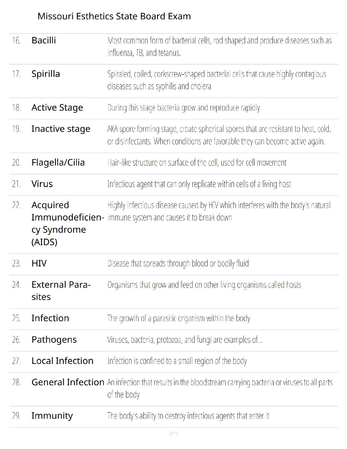Click the Bacilli definition mentioning tetanus

click(x=219, y=46)
